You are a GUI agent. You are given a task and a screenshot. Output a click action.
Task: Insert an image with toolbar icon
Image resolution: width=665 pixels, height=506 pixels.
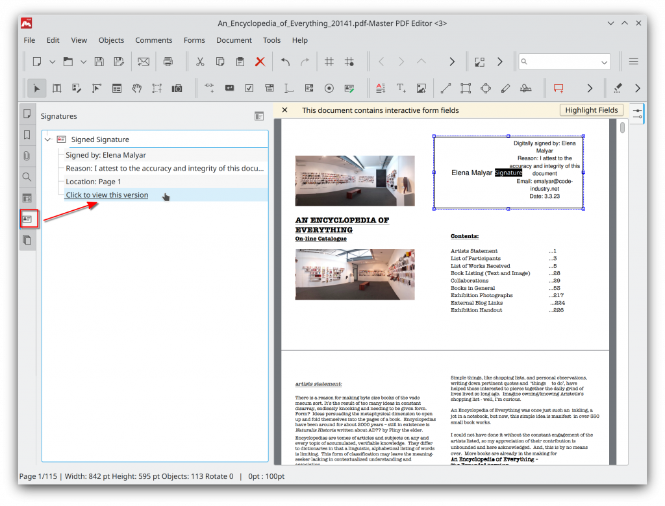421,88
